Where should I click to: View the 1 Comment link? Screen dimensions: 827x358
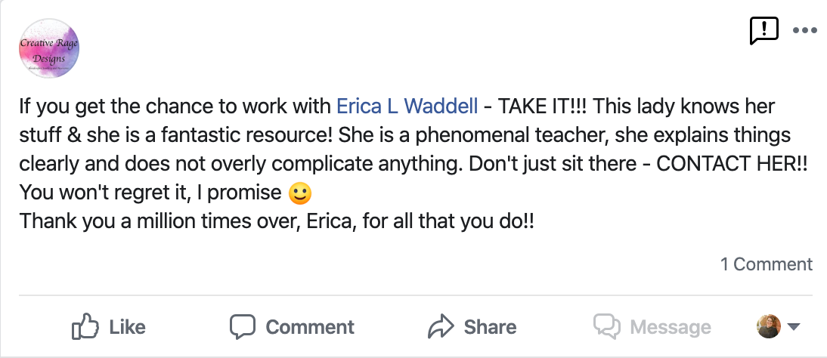point(766,264)
